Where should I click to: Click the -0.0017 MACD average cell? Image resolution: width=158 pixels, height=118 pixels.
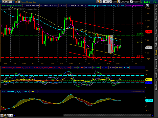click(33, 92)
